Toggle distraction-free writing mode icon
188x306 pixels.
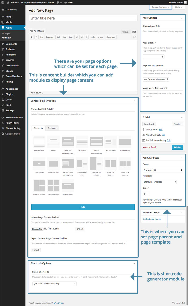click(x=134, y=37)
